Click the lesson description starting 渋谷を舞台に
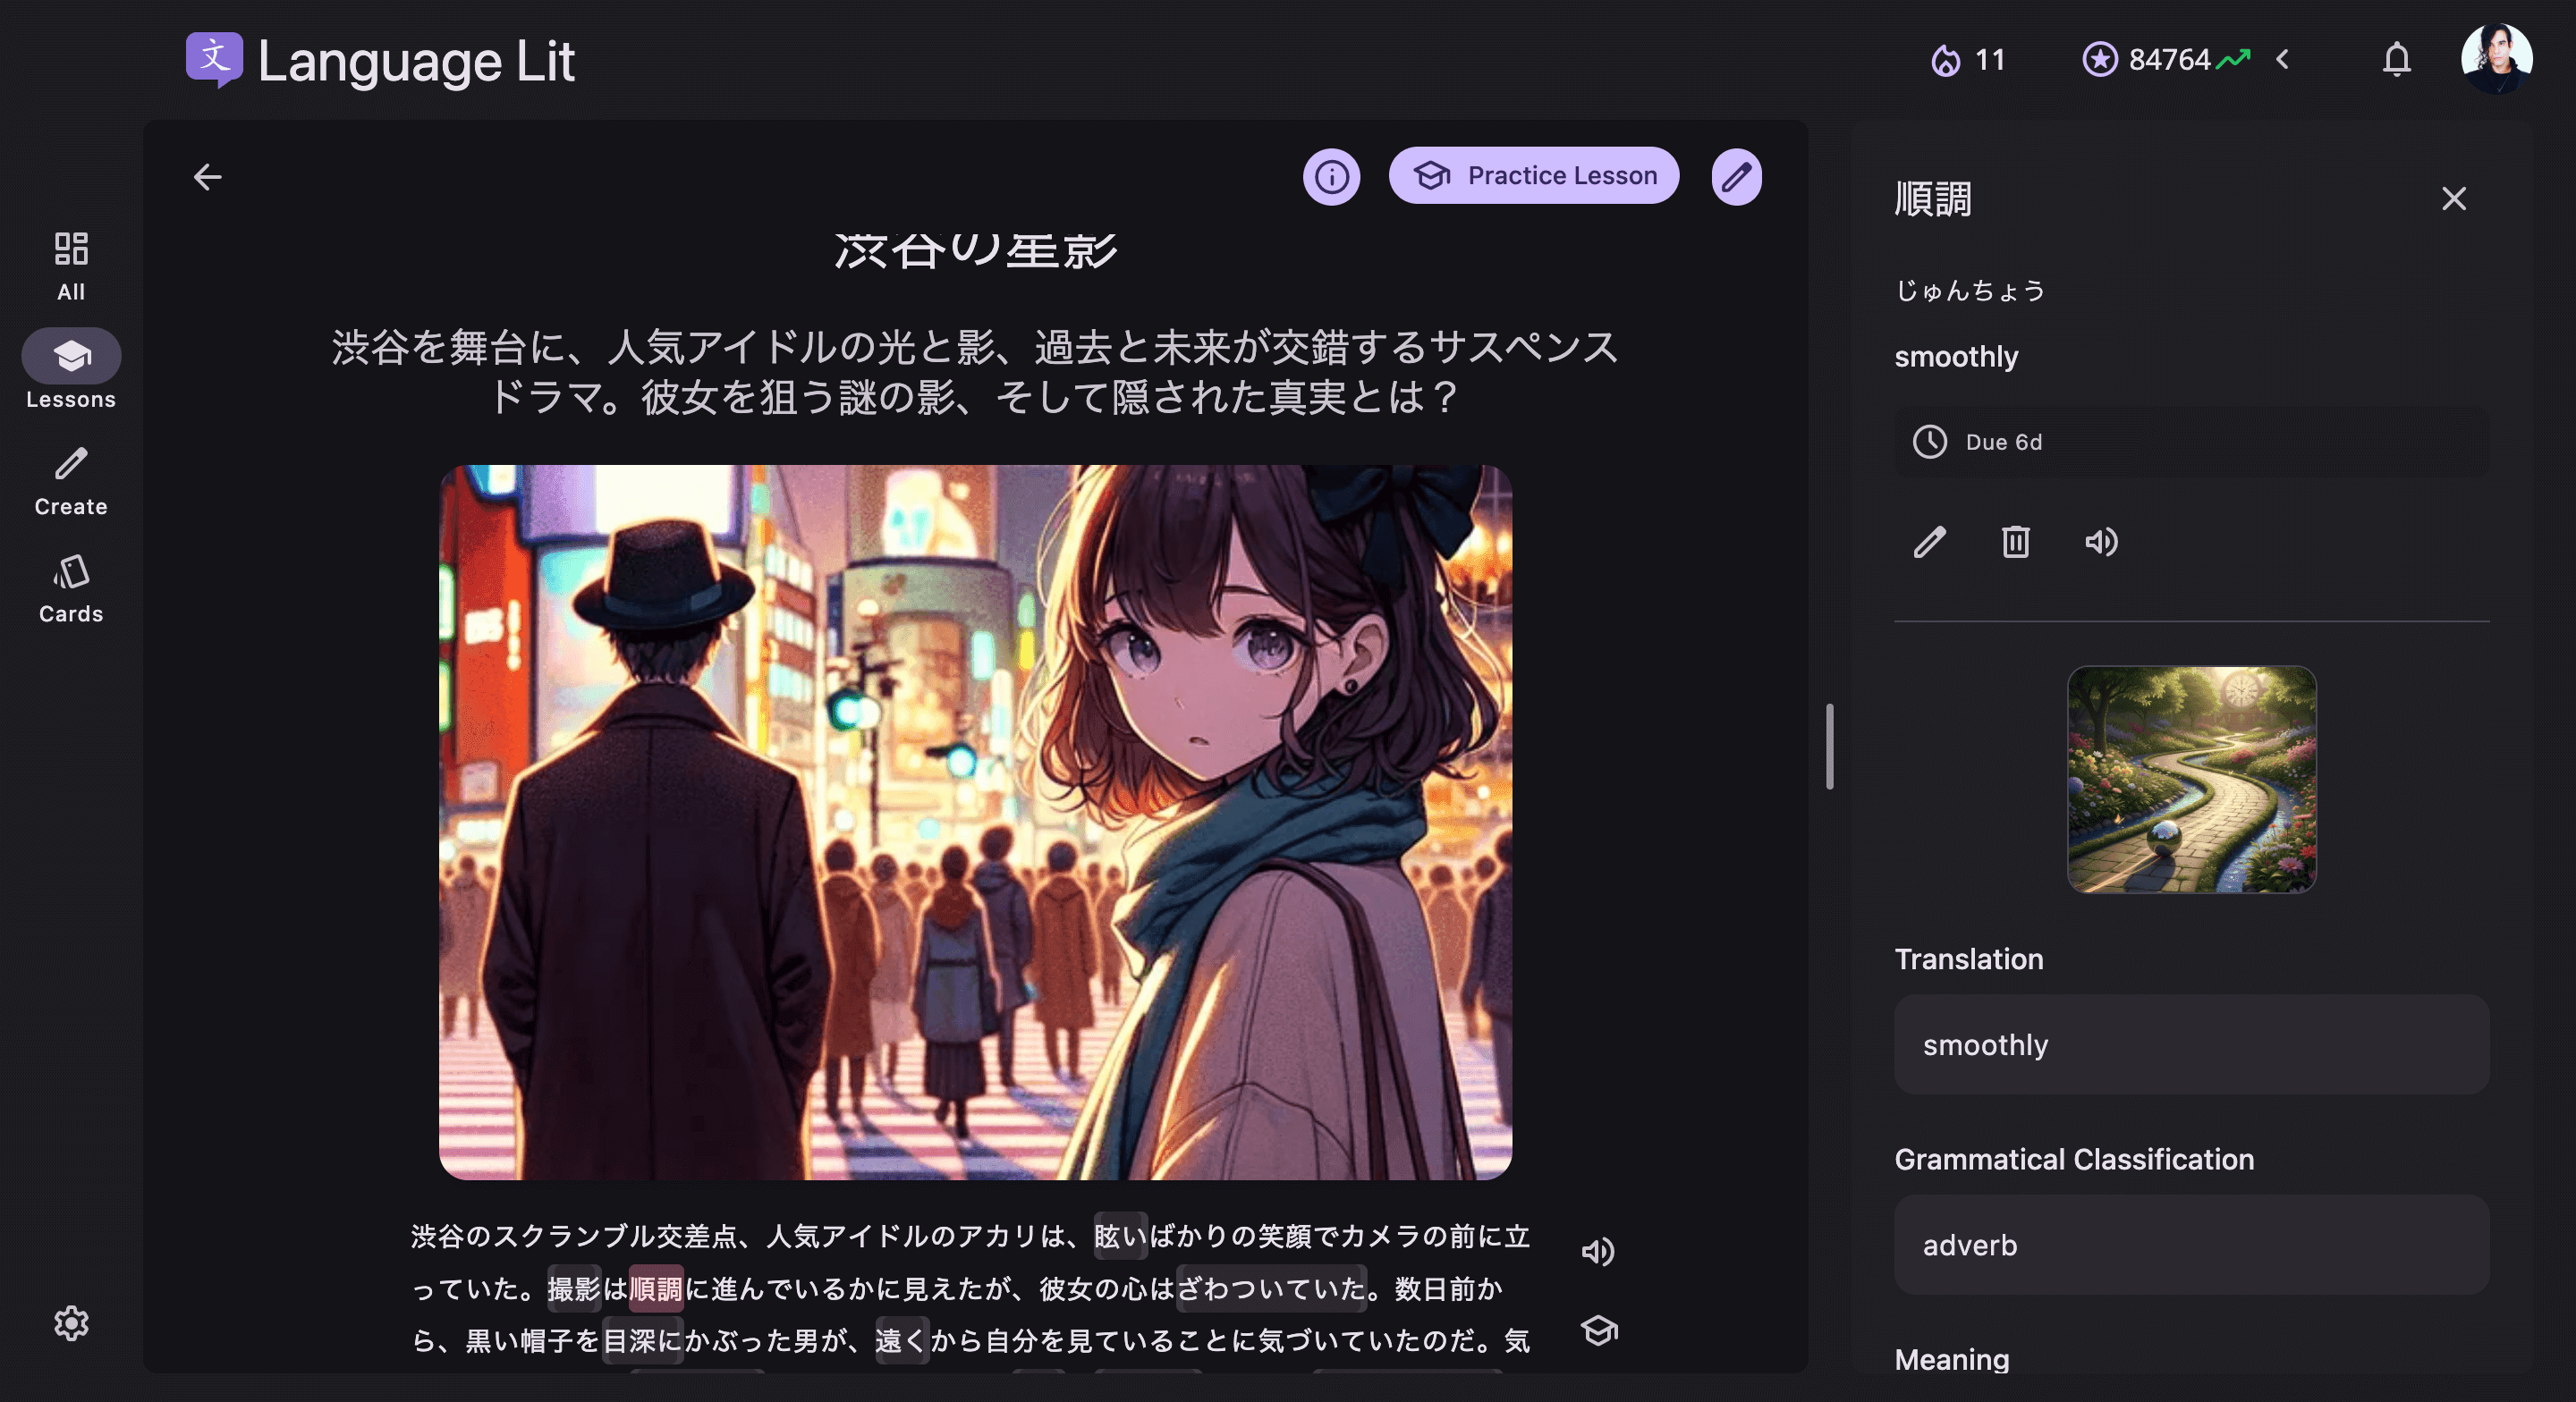 975,372
